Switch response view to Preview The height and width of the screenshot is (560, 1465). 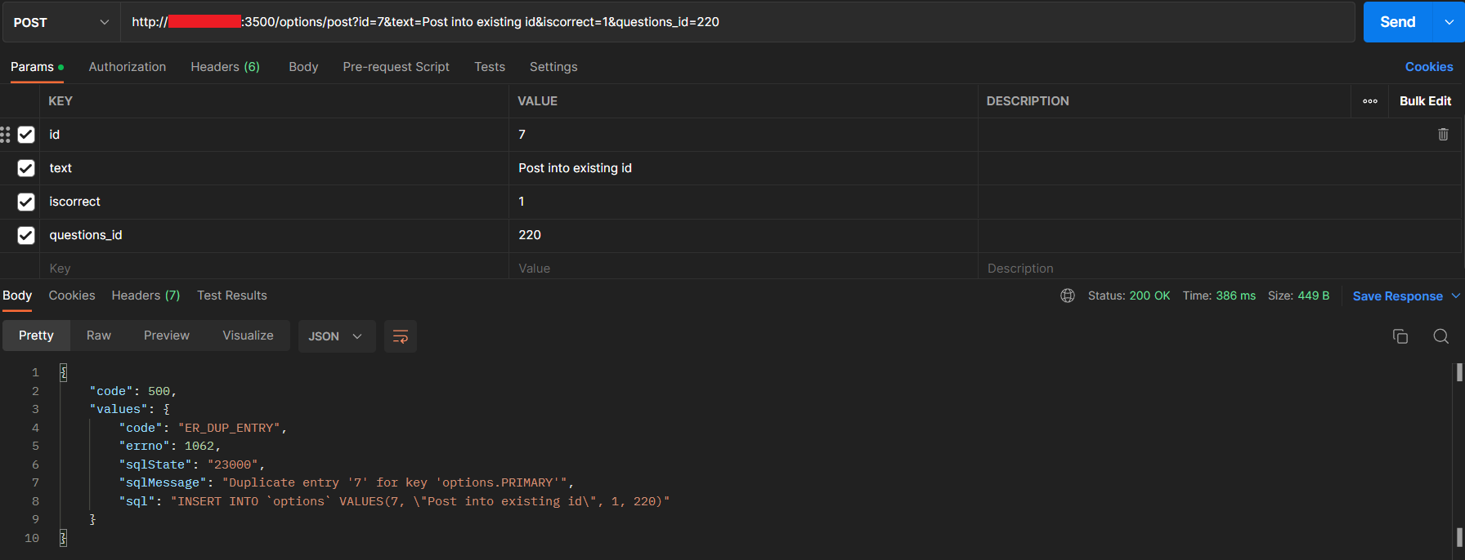point(167,336)
